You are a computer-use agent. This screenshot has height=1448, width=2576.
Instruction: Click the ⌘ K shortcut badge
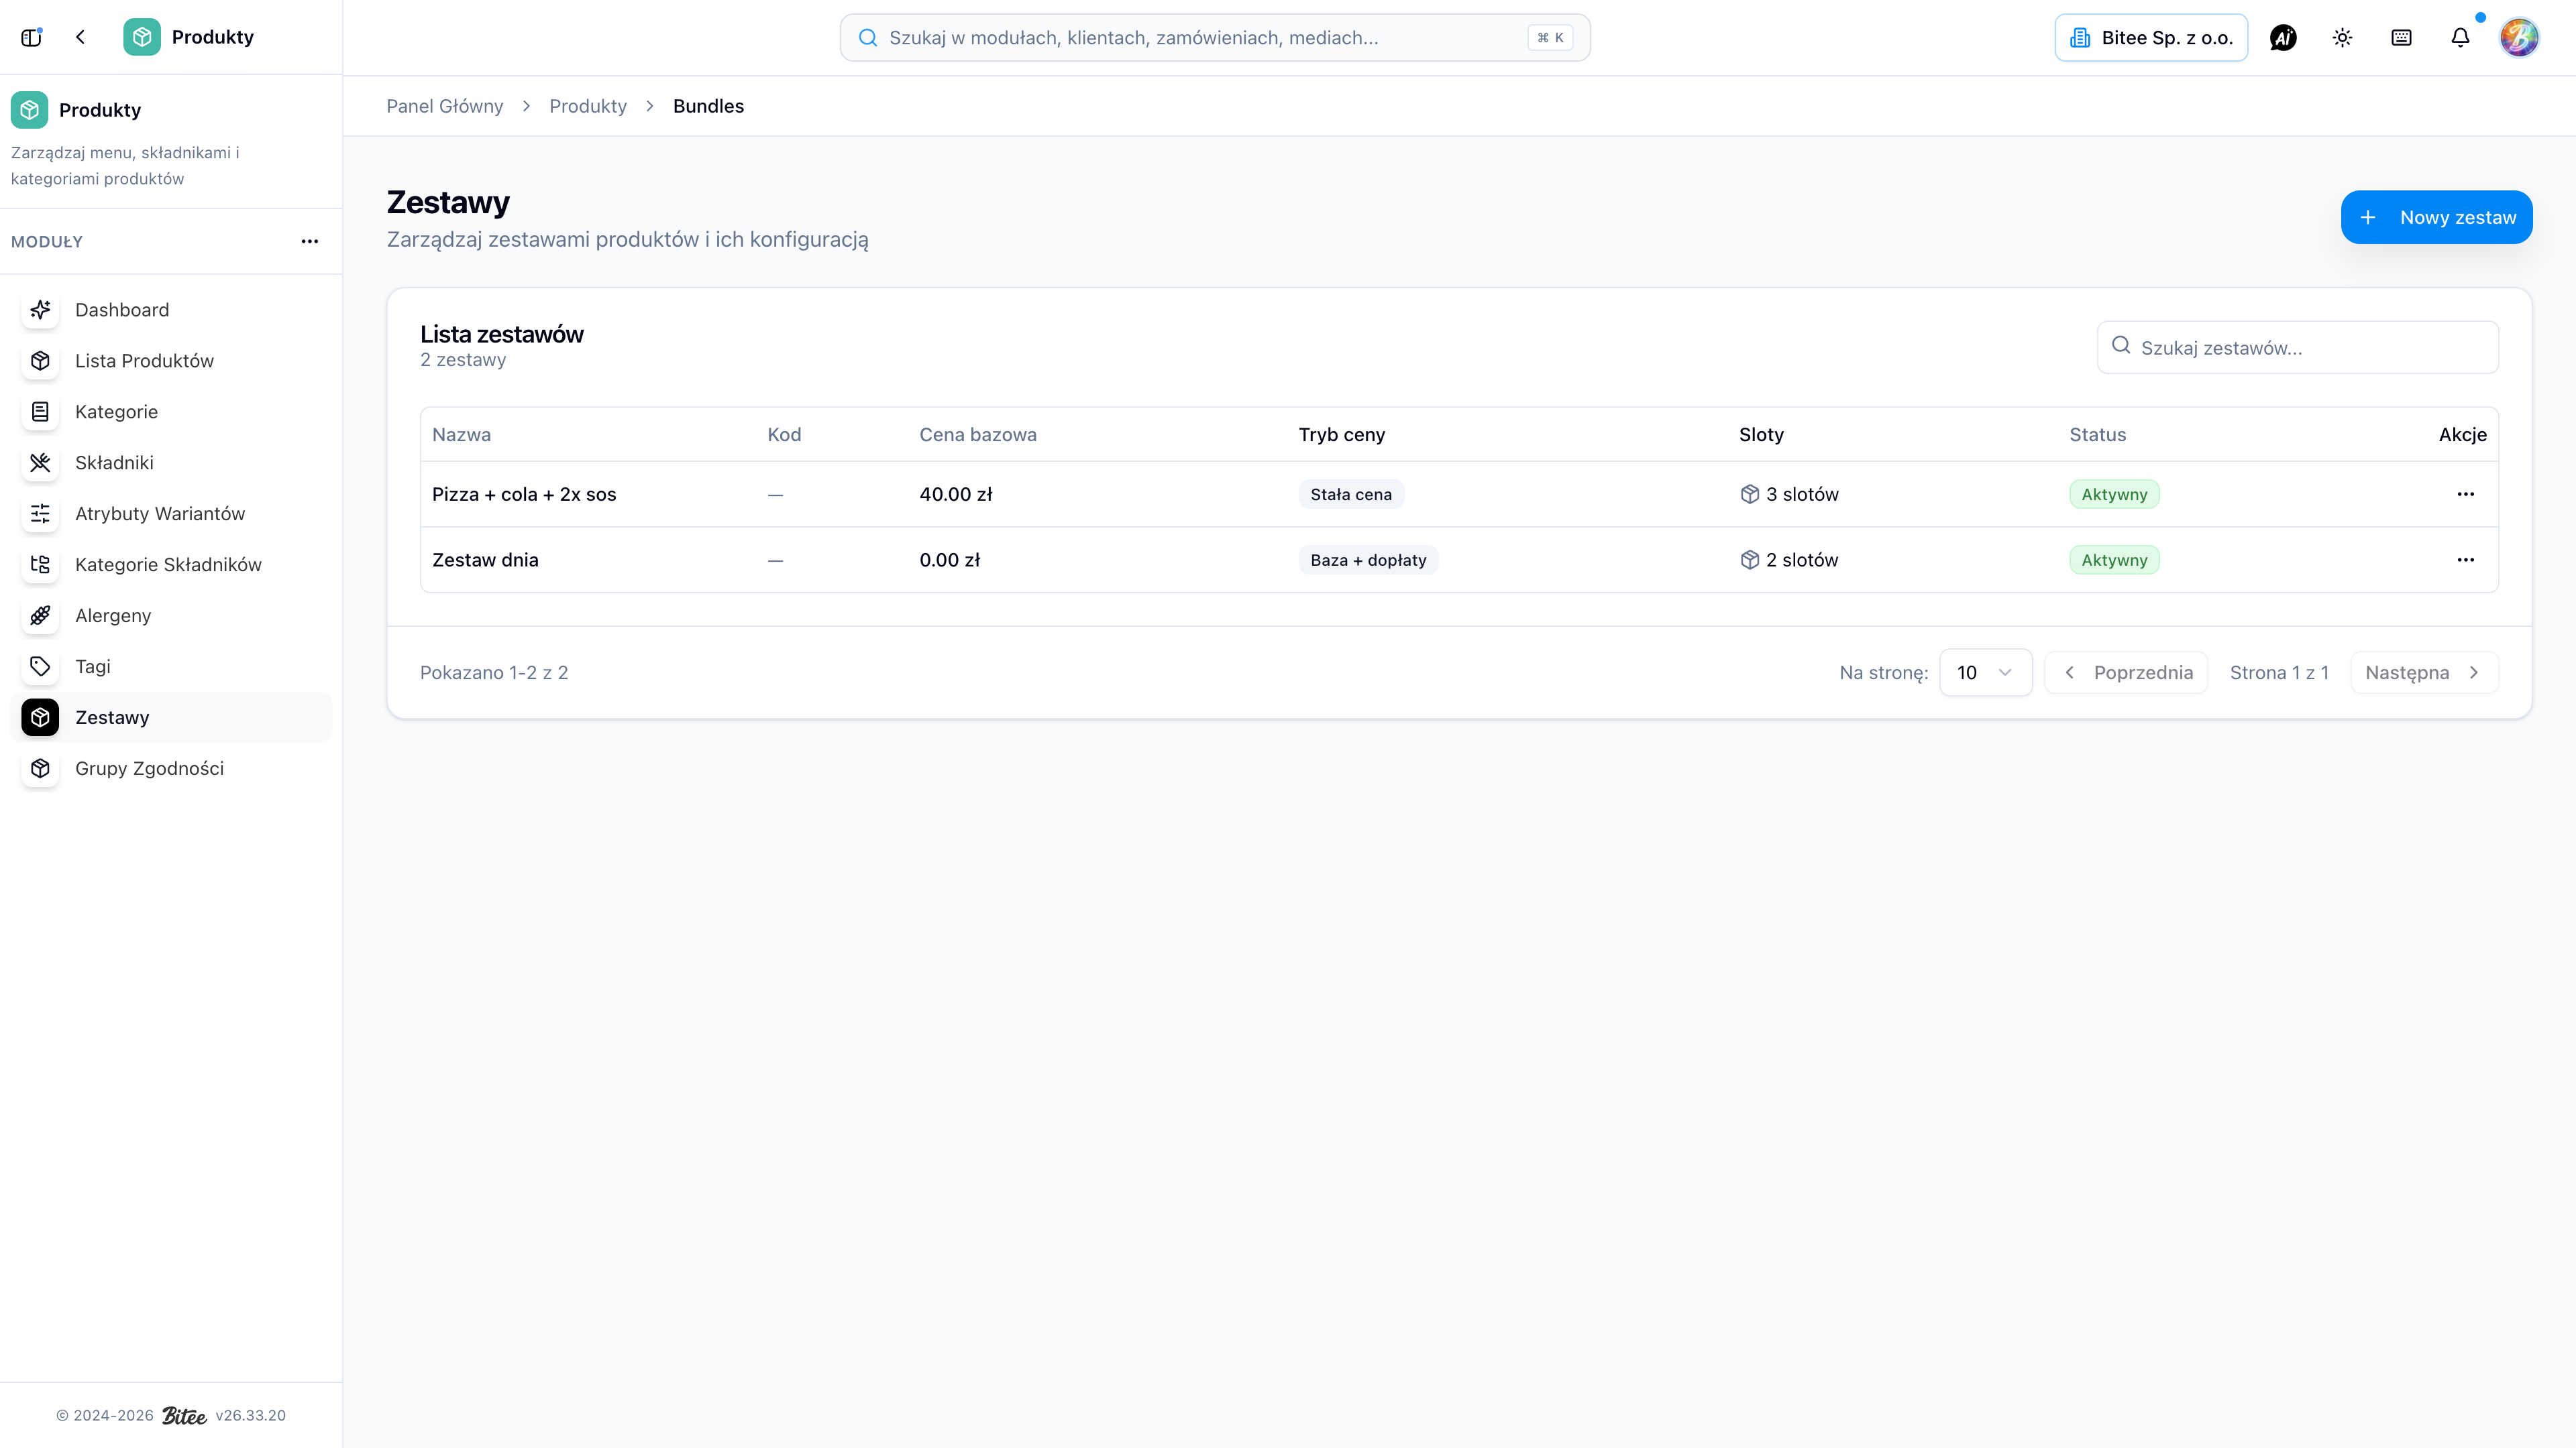1550,38
